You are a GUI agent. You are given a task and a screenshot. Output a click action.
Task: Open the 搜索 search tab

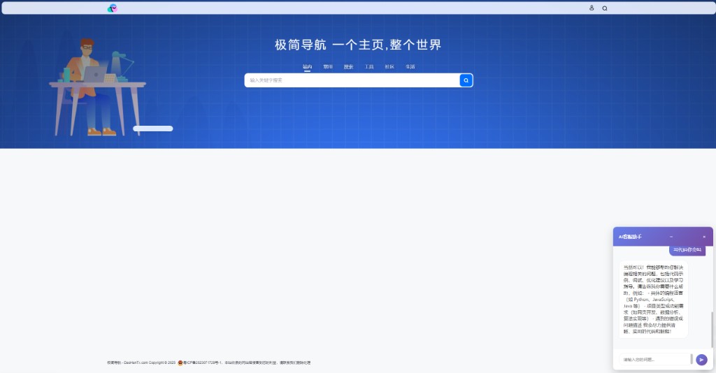coord(348,67)
